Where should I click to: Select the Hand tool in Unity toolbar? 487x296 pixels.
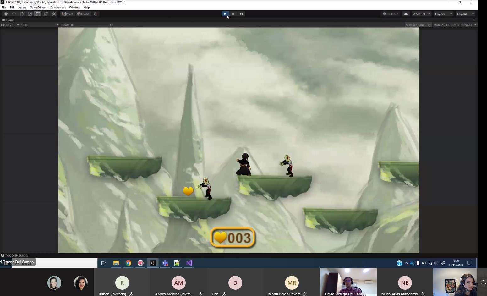point(6,14)
